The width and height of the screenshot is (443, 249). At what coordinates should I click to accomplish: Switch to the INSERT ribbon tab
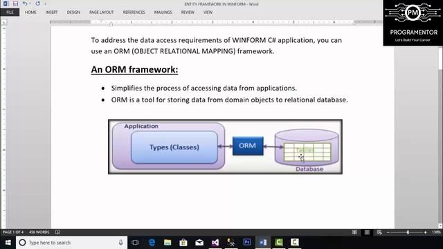51,12
